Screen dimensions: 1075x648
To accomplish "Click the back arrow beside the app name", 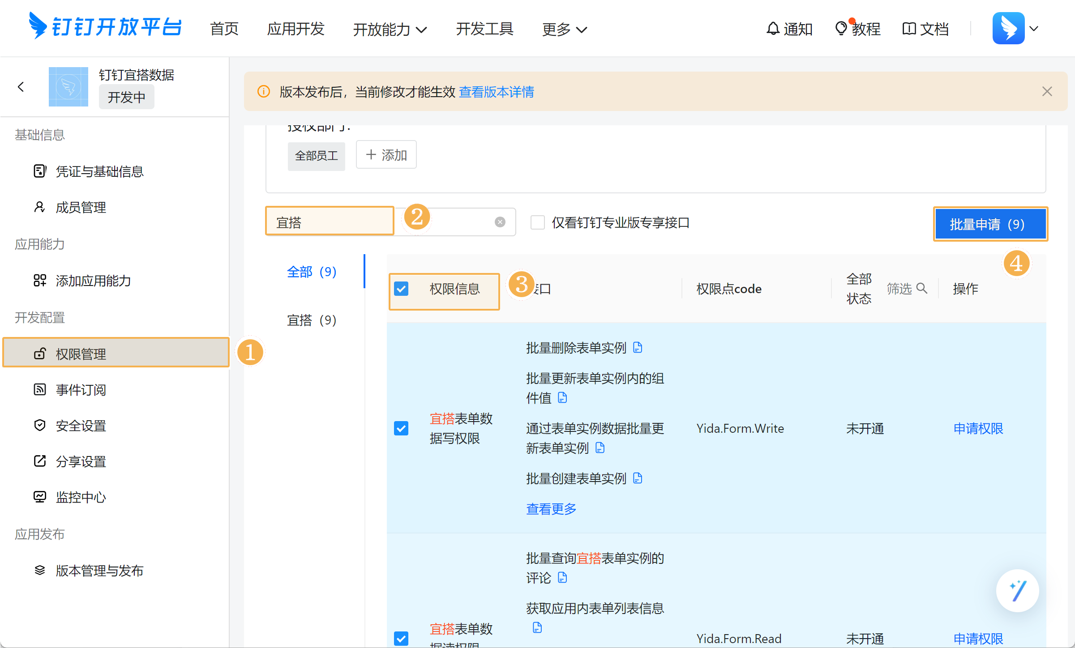I will 21,87.
